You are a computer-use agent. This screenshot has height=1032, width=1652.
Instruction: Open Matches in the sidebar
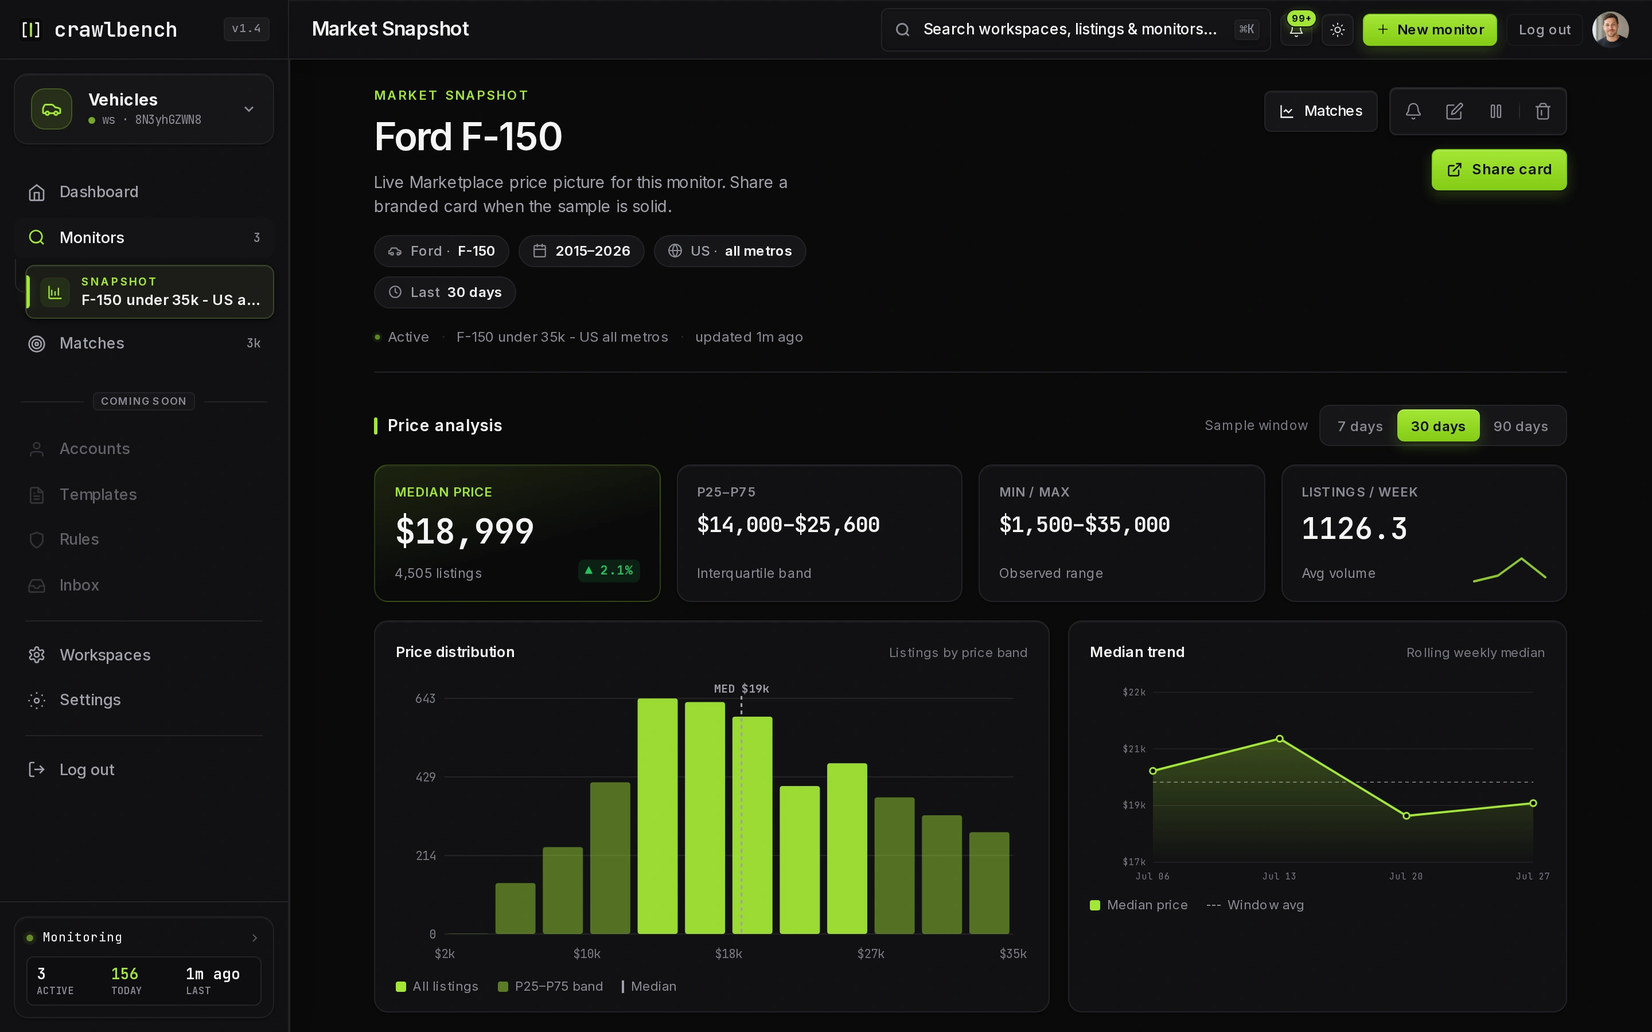pyautogui.click(x=144, y=343)
